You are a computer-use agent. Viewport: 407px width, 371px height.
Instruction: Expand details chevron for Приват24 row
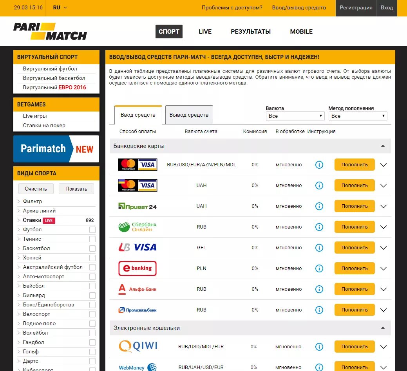click(383, 206)
